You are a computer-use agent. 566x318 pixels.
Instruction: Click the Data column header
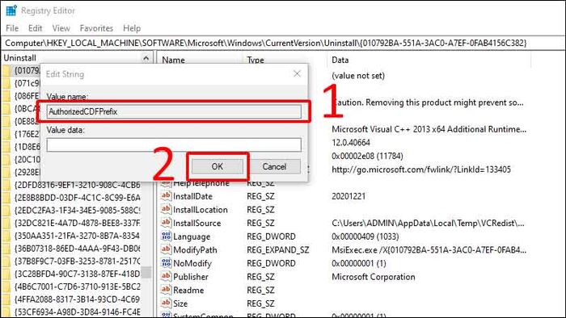click(x=340, y=60)
